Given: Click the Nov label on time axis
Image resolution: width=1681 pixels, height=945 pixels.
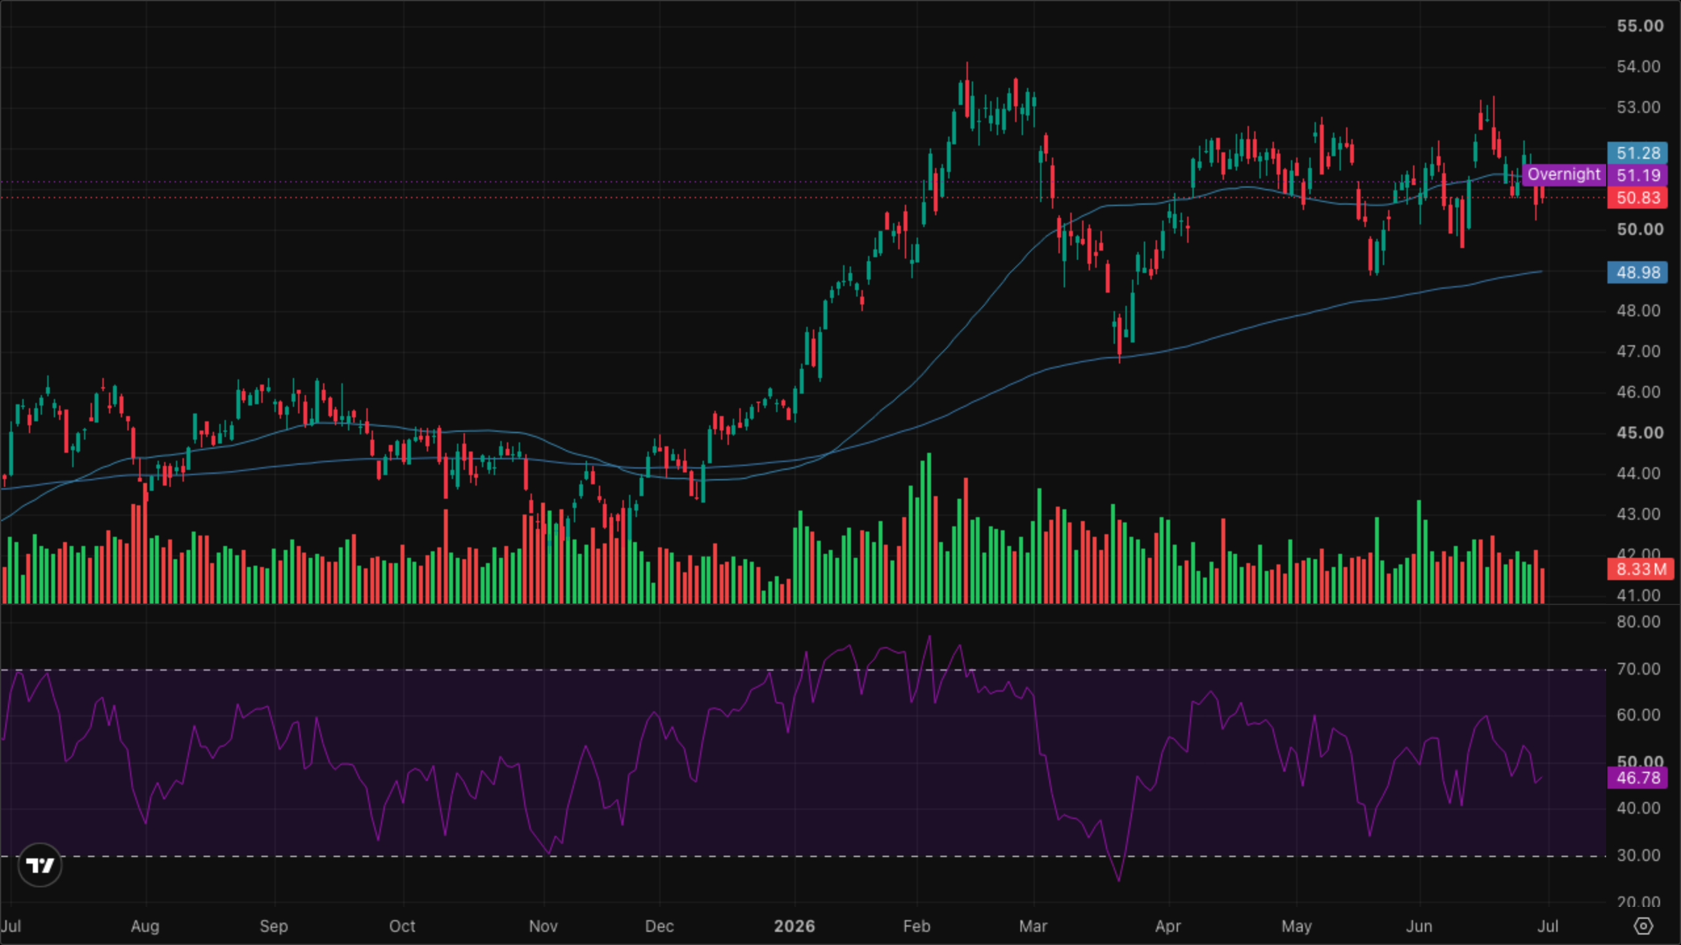Looking at the screenshot, I should click(543, 926).
